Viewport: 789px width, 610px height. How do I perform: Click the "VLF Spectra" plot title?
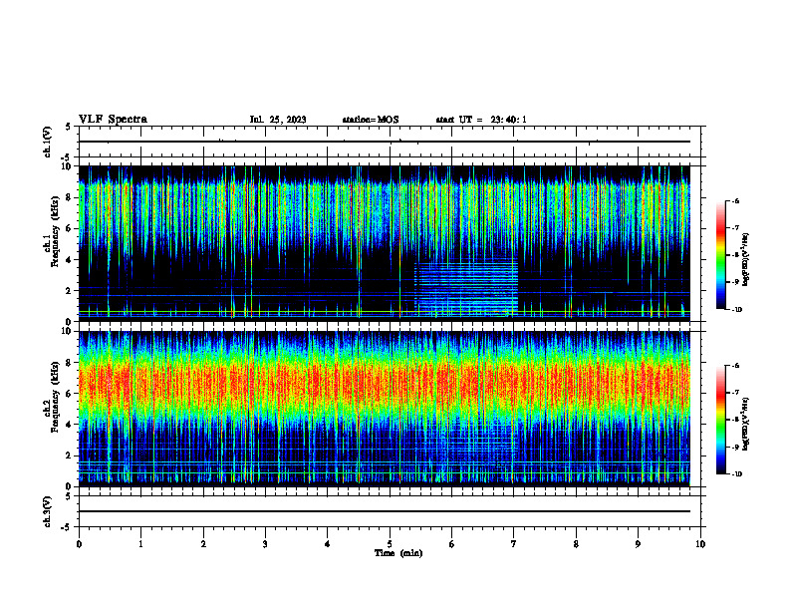pos(113,120)
